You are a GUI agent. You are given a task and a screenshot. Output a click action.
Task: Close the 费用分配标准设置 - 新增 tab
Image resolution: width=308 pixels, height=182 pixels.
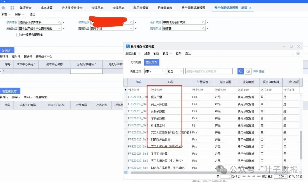click(250, 8)
